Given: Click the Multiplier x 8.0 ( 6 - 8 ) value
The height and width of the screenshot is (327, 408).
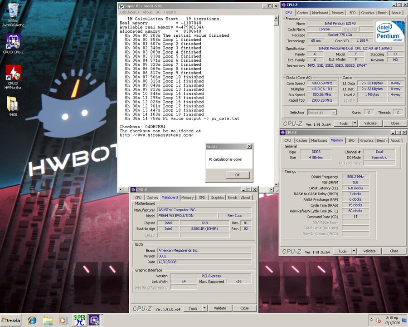Looking at the screenshot, I should point(321,89).
